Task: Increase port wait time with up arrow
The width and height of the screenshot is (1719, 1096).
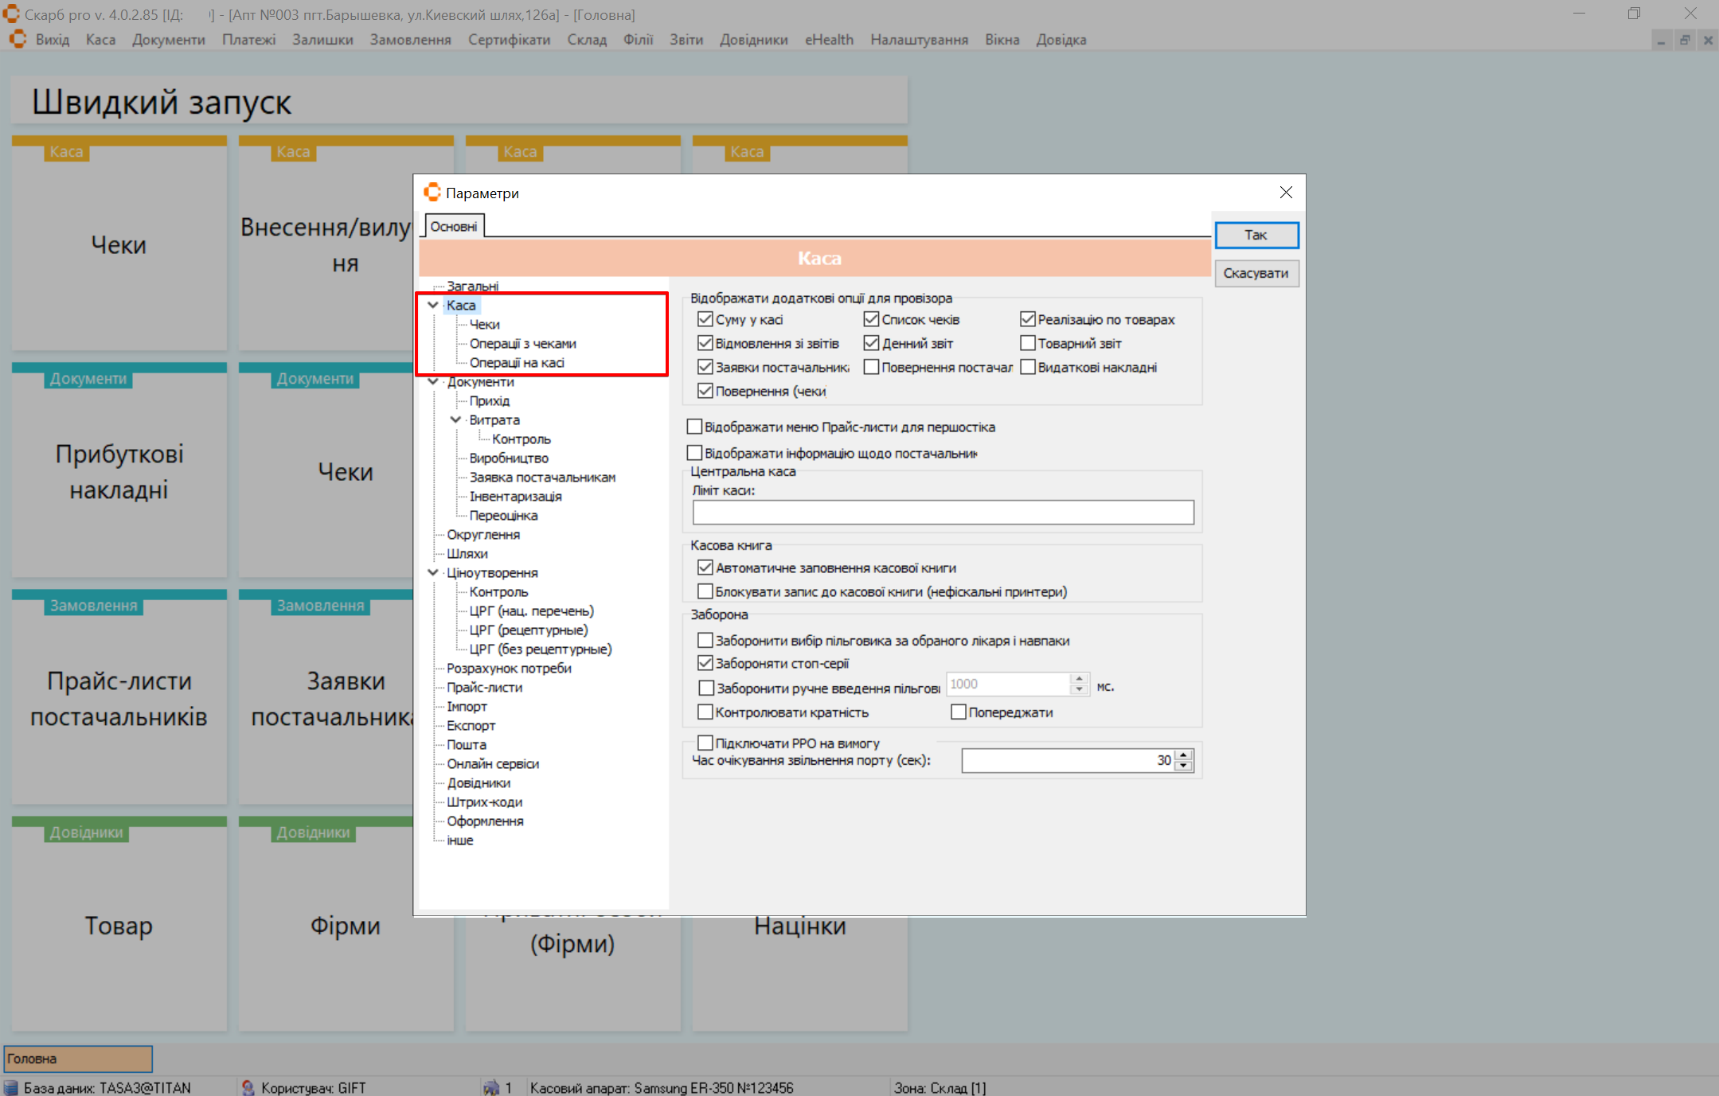Action: pos(1184,755)
